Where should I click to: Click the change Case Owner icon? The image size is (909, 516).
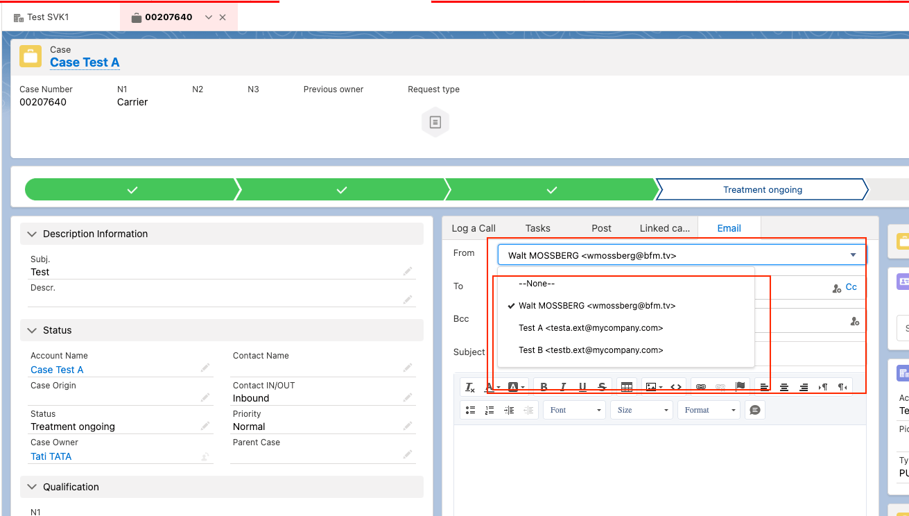click(x=205, y=456)
